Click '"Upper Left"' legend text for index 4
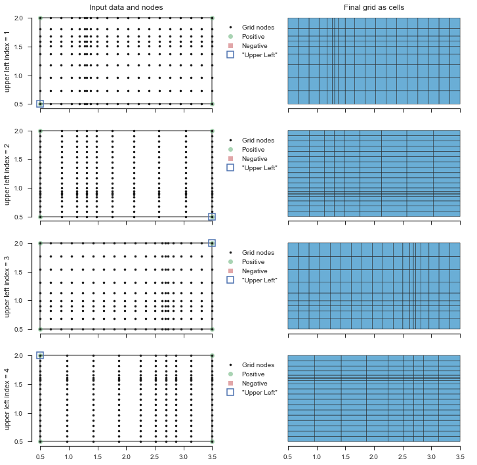Screen dimensions: 477x465 [259, 393]
